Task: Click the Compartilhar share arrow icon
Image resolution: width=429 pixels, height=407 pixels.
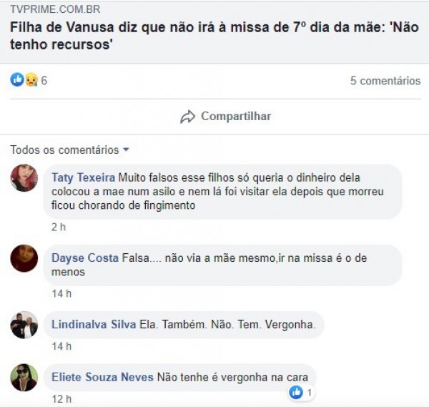Action: pos(188,117)
